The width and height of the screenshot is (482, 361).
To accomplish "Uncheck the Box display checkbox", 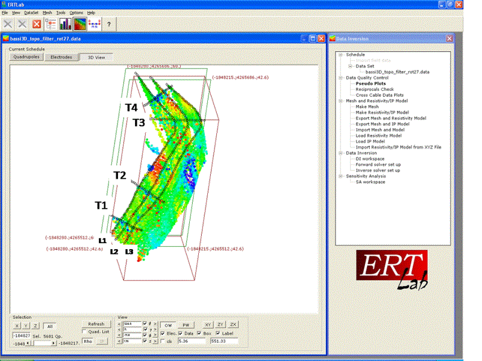I will pos(199,333).
